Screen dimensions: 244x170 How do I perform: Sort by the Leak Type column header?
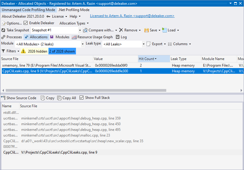(185, 59)
